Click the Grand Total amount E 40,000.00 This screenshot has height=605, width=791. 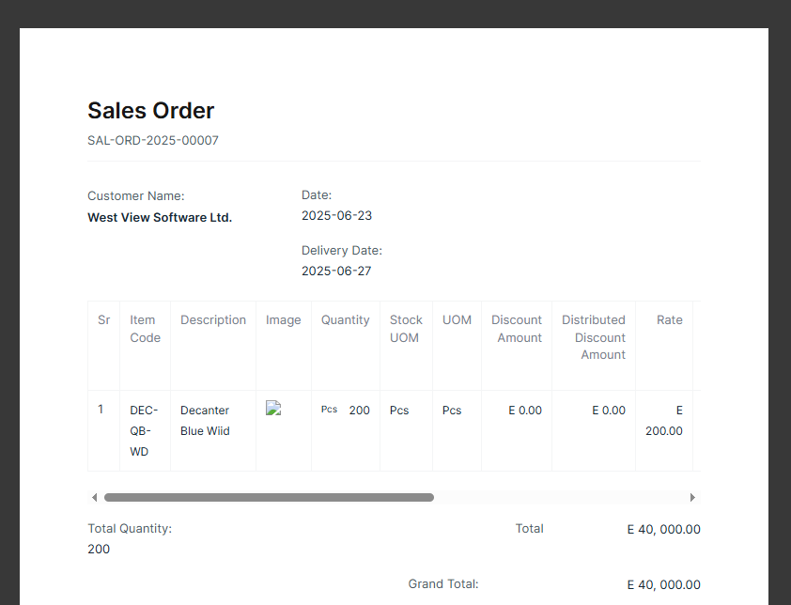point(664,585)
